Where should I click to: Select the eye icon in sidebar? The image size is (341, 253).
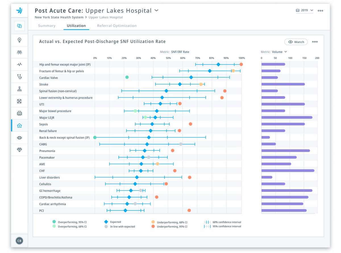19,137
